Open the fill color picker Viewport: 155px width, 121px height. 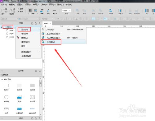tap(116, 19)
